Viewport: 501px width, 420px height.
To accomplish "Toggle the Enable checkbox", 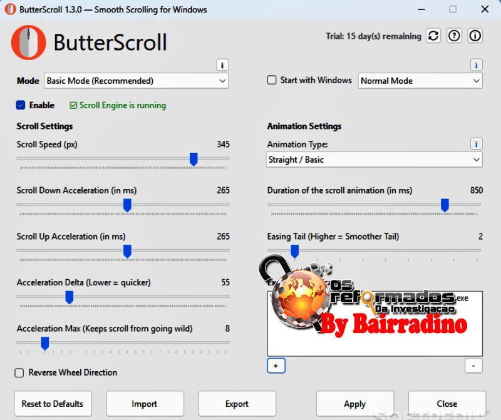I will click(x=21, y=105).
